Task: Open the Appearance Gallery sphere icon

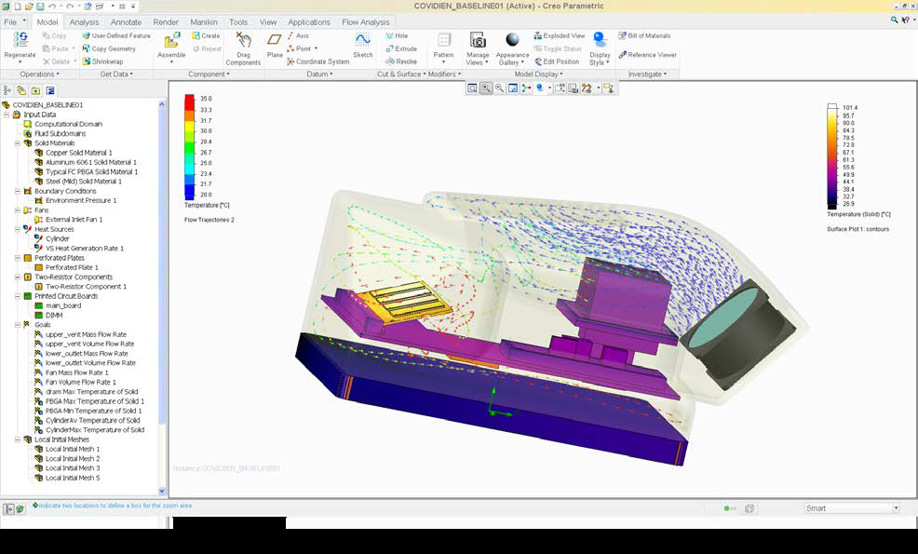Action: coord(512,40)
